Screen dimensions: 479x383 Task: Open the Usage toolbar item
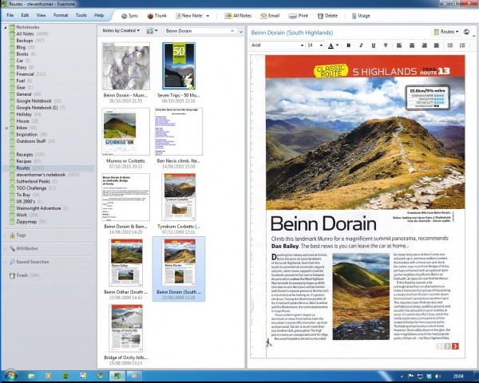click(x=361, y=16)
